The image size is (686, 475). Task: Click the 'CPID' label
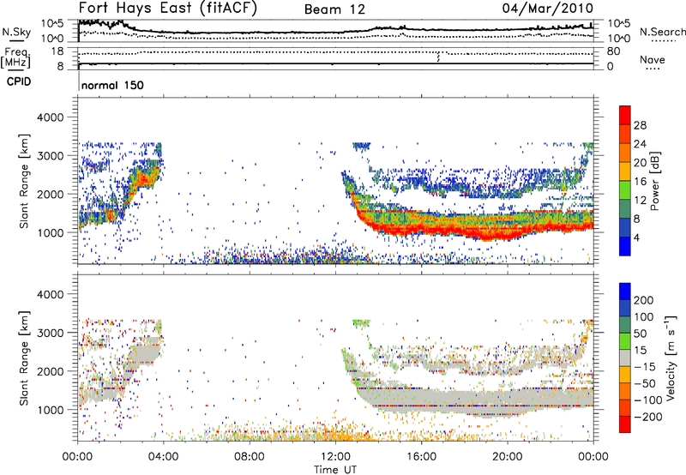19,81
